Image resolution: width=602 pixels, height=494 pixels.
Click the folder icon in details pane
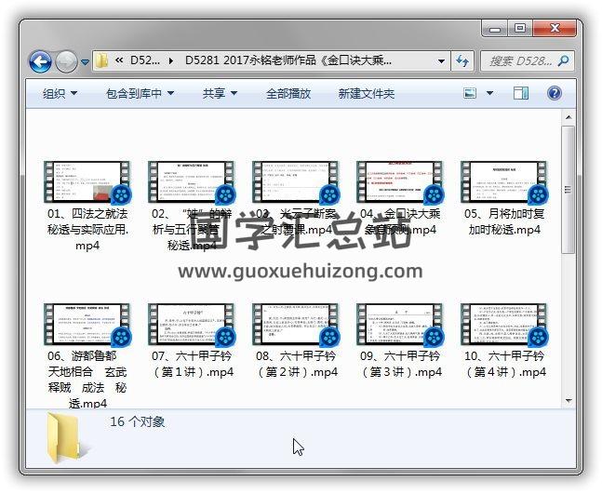pos(62,439)
